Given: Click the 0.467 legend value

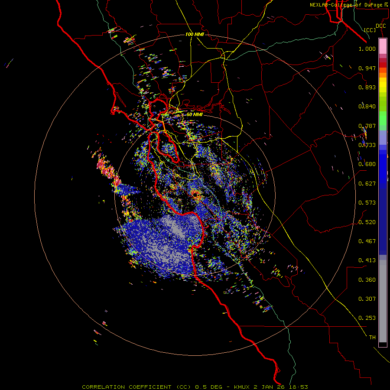Looking at the screenshot, I should point(367,241).
